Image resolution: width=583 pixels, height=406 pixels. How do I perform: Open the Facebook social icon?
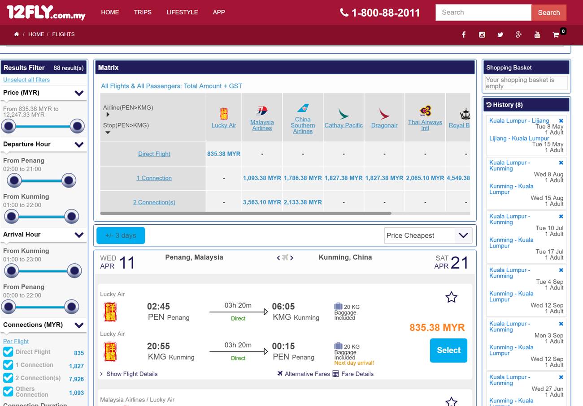[463, 34]
